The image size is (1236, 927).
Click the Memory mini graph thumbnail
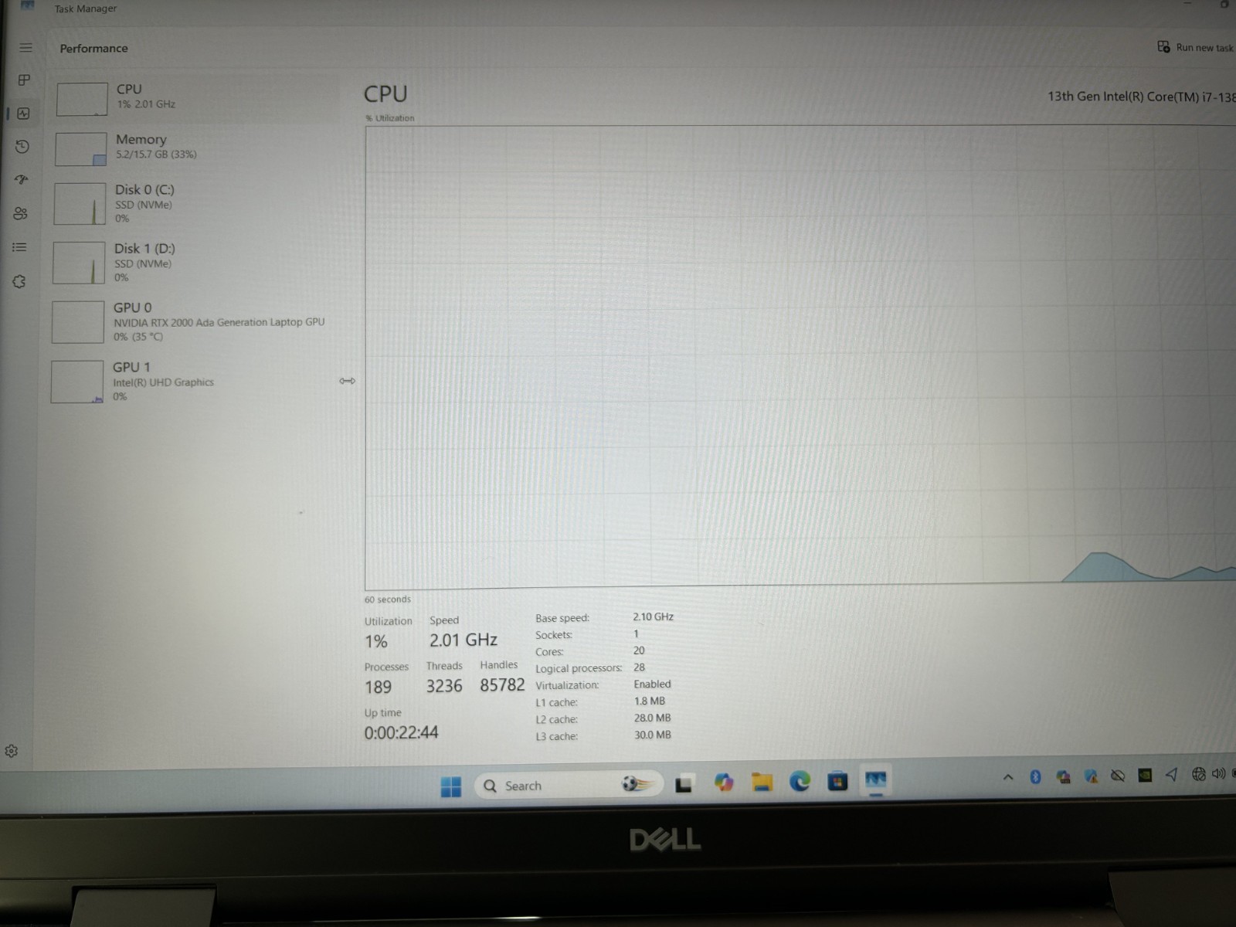pos(80,149)
